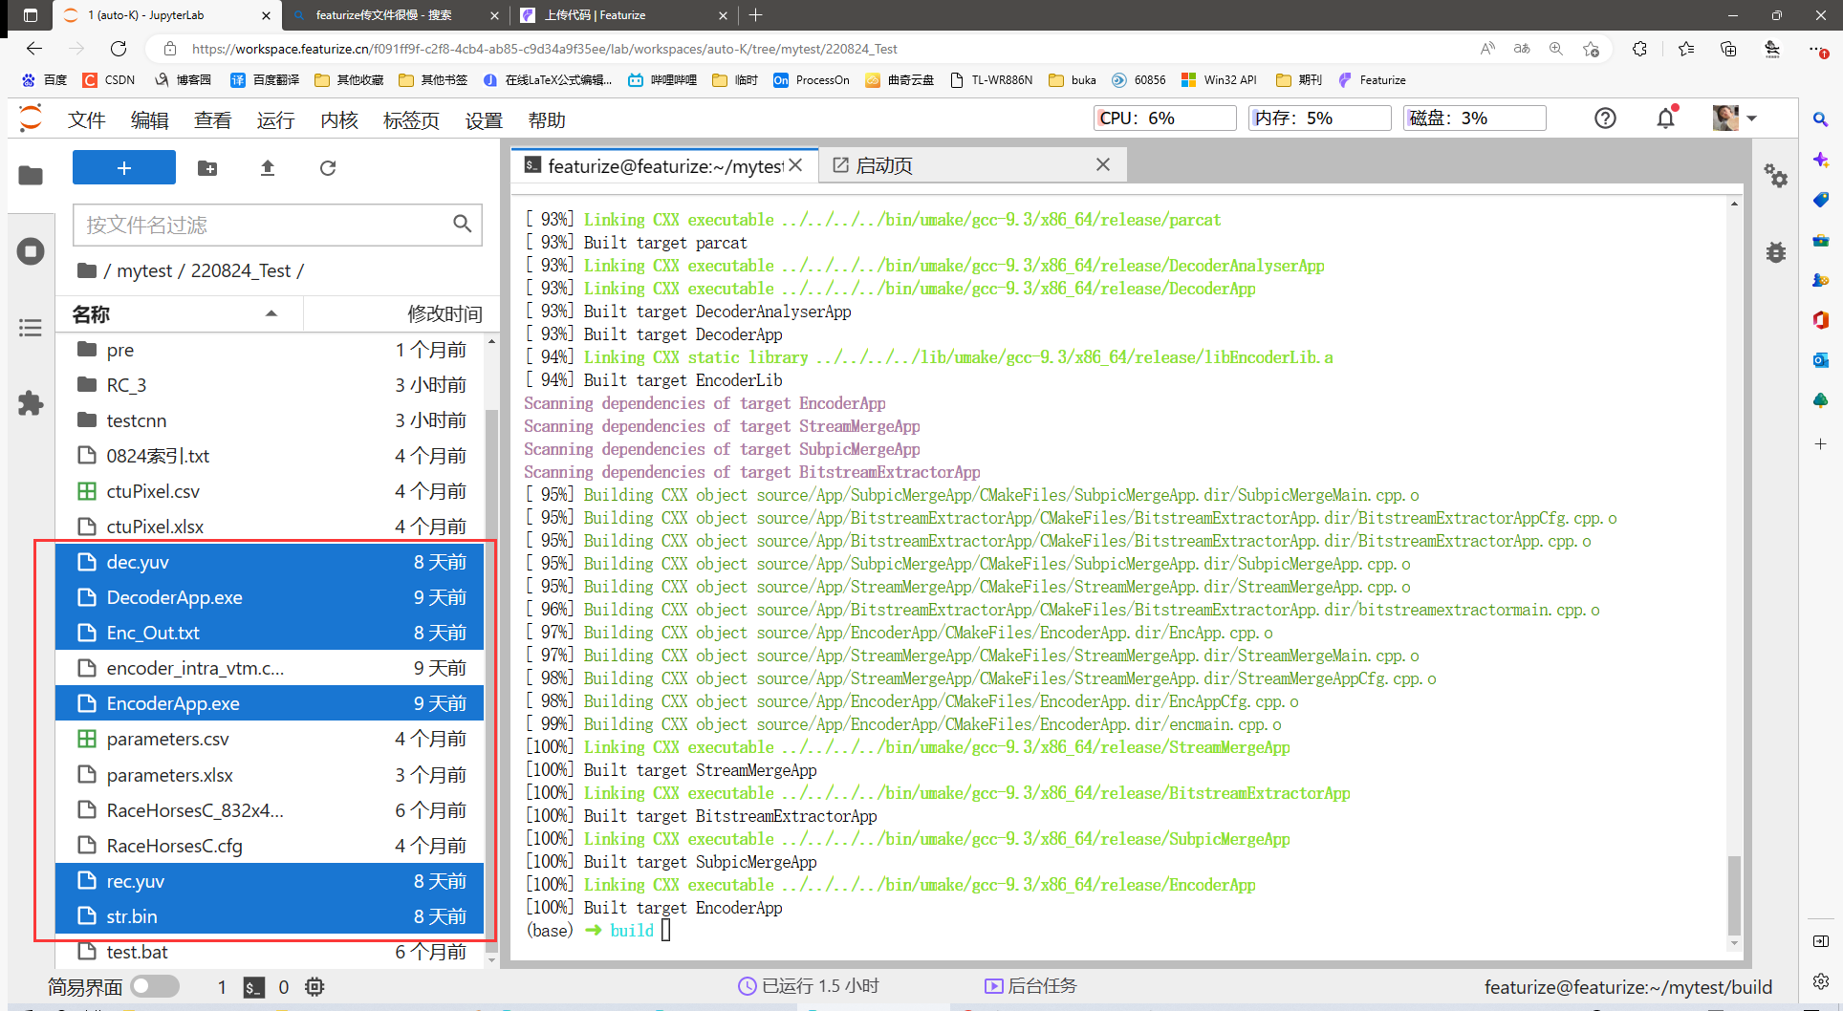Select the ctuPixel.csv file
Screen dimensions: 1843x1011
click(271, 491)
